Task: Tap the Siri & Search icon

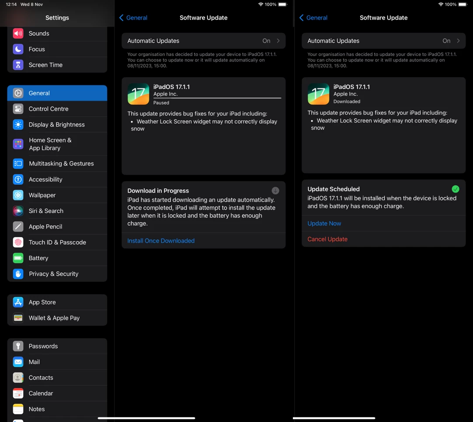Action: point(18,211)
